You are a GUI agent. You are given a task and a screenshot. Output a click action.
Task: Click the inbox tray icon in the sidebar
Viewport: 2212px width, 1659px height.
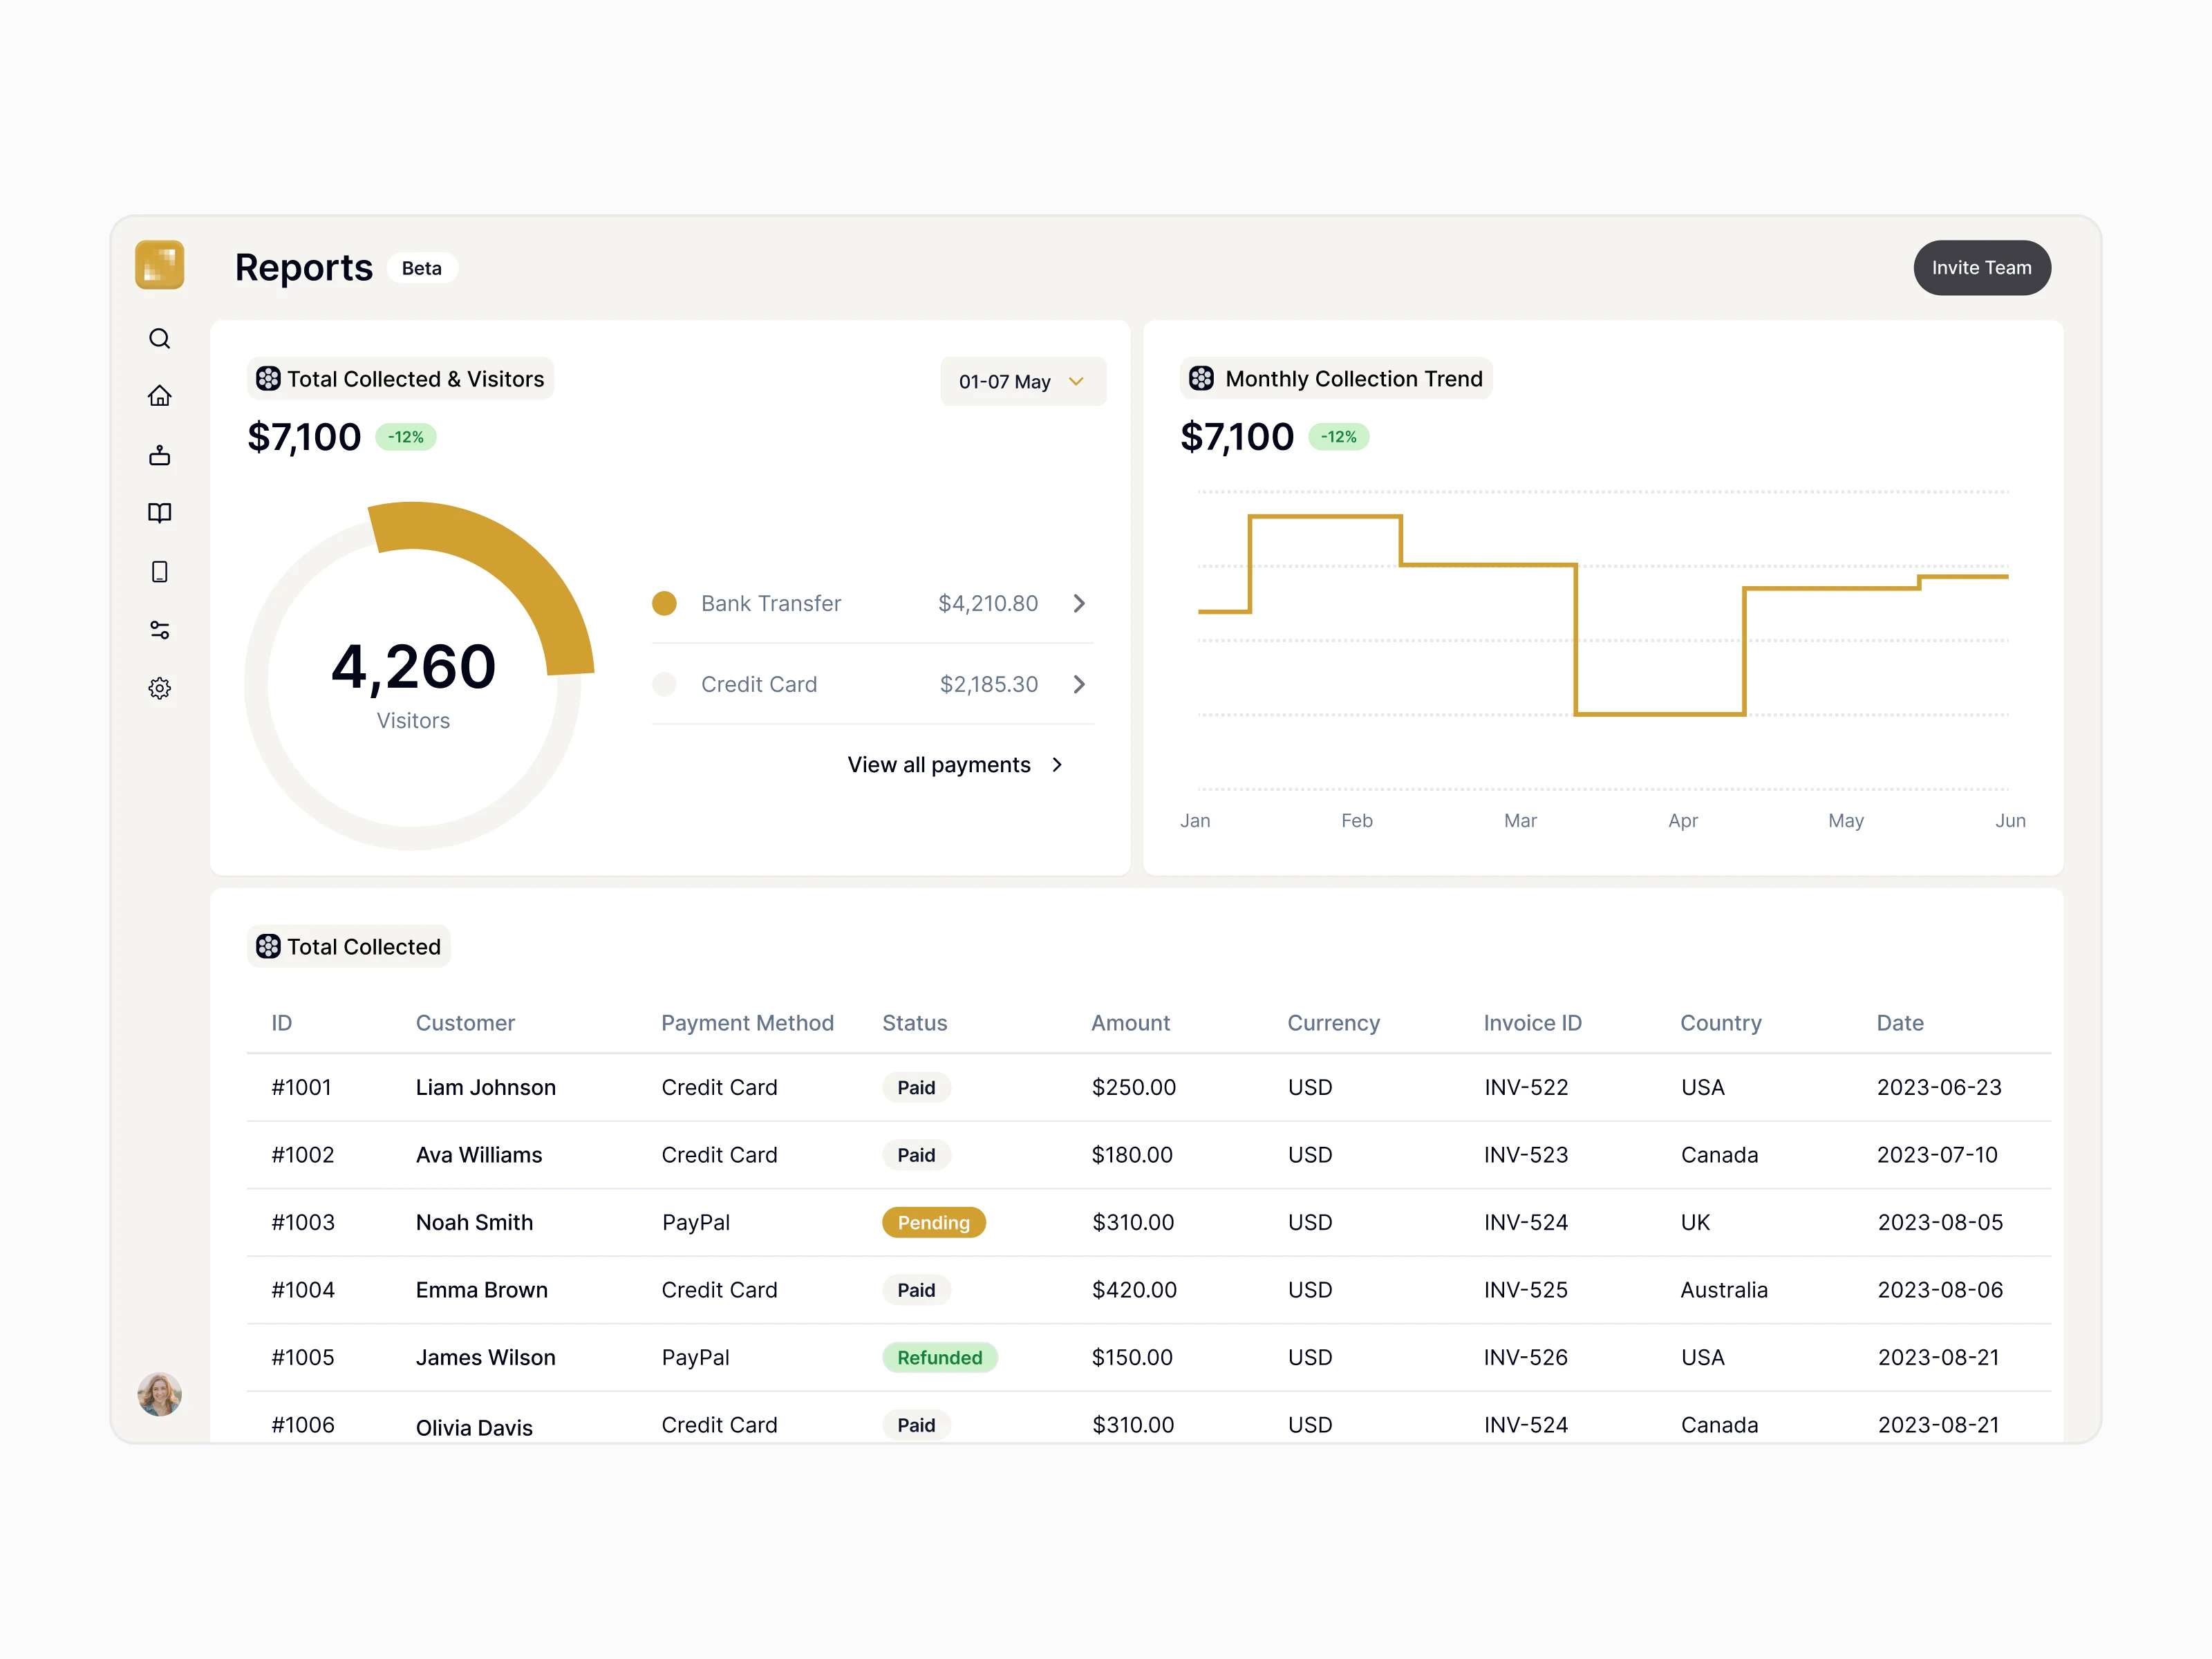(x=159, y=456)
